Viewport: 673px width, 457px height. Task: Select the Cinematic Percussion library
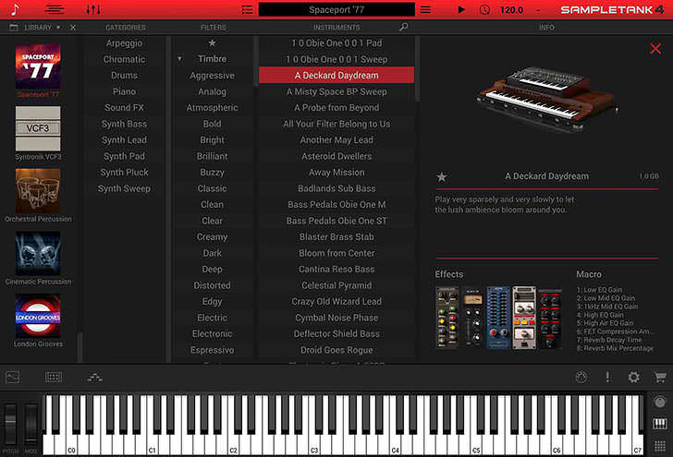38,253
